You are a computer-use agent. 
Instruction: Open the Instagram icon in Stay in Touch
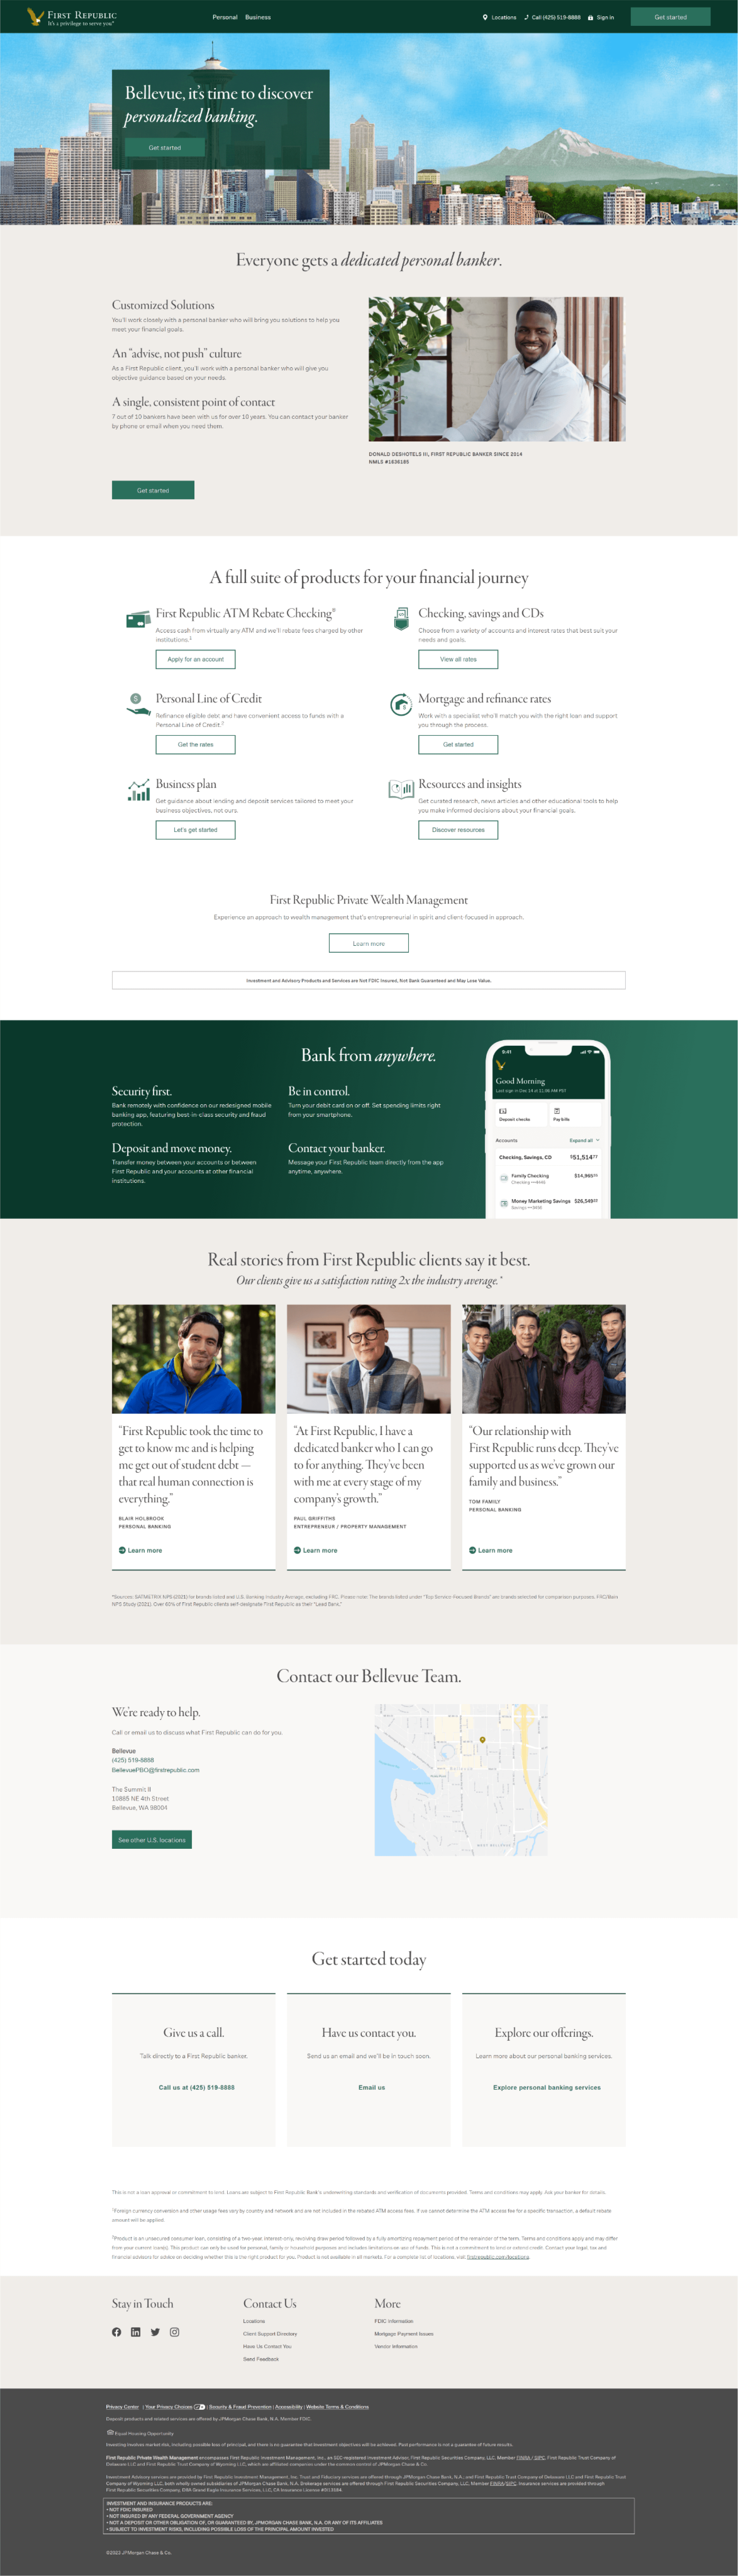pos(174,2332)
